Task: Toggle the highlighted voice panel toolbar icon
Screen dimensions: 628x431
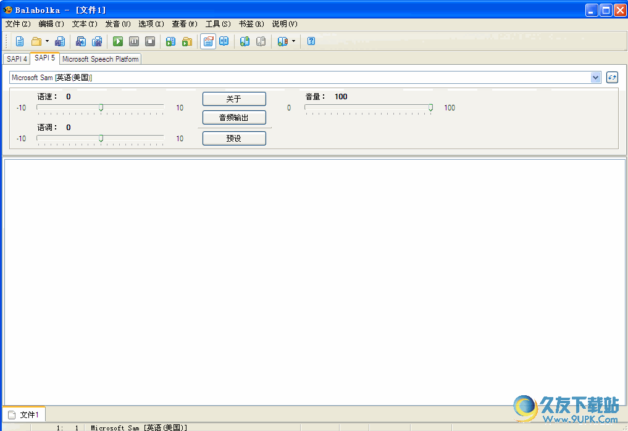Action: point(208,41)
